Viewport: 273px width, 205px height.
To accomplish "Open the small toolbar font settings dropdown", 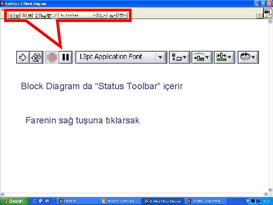I will [78, 16].
